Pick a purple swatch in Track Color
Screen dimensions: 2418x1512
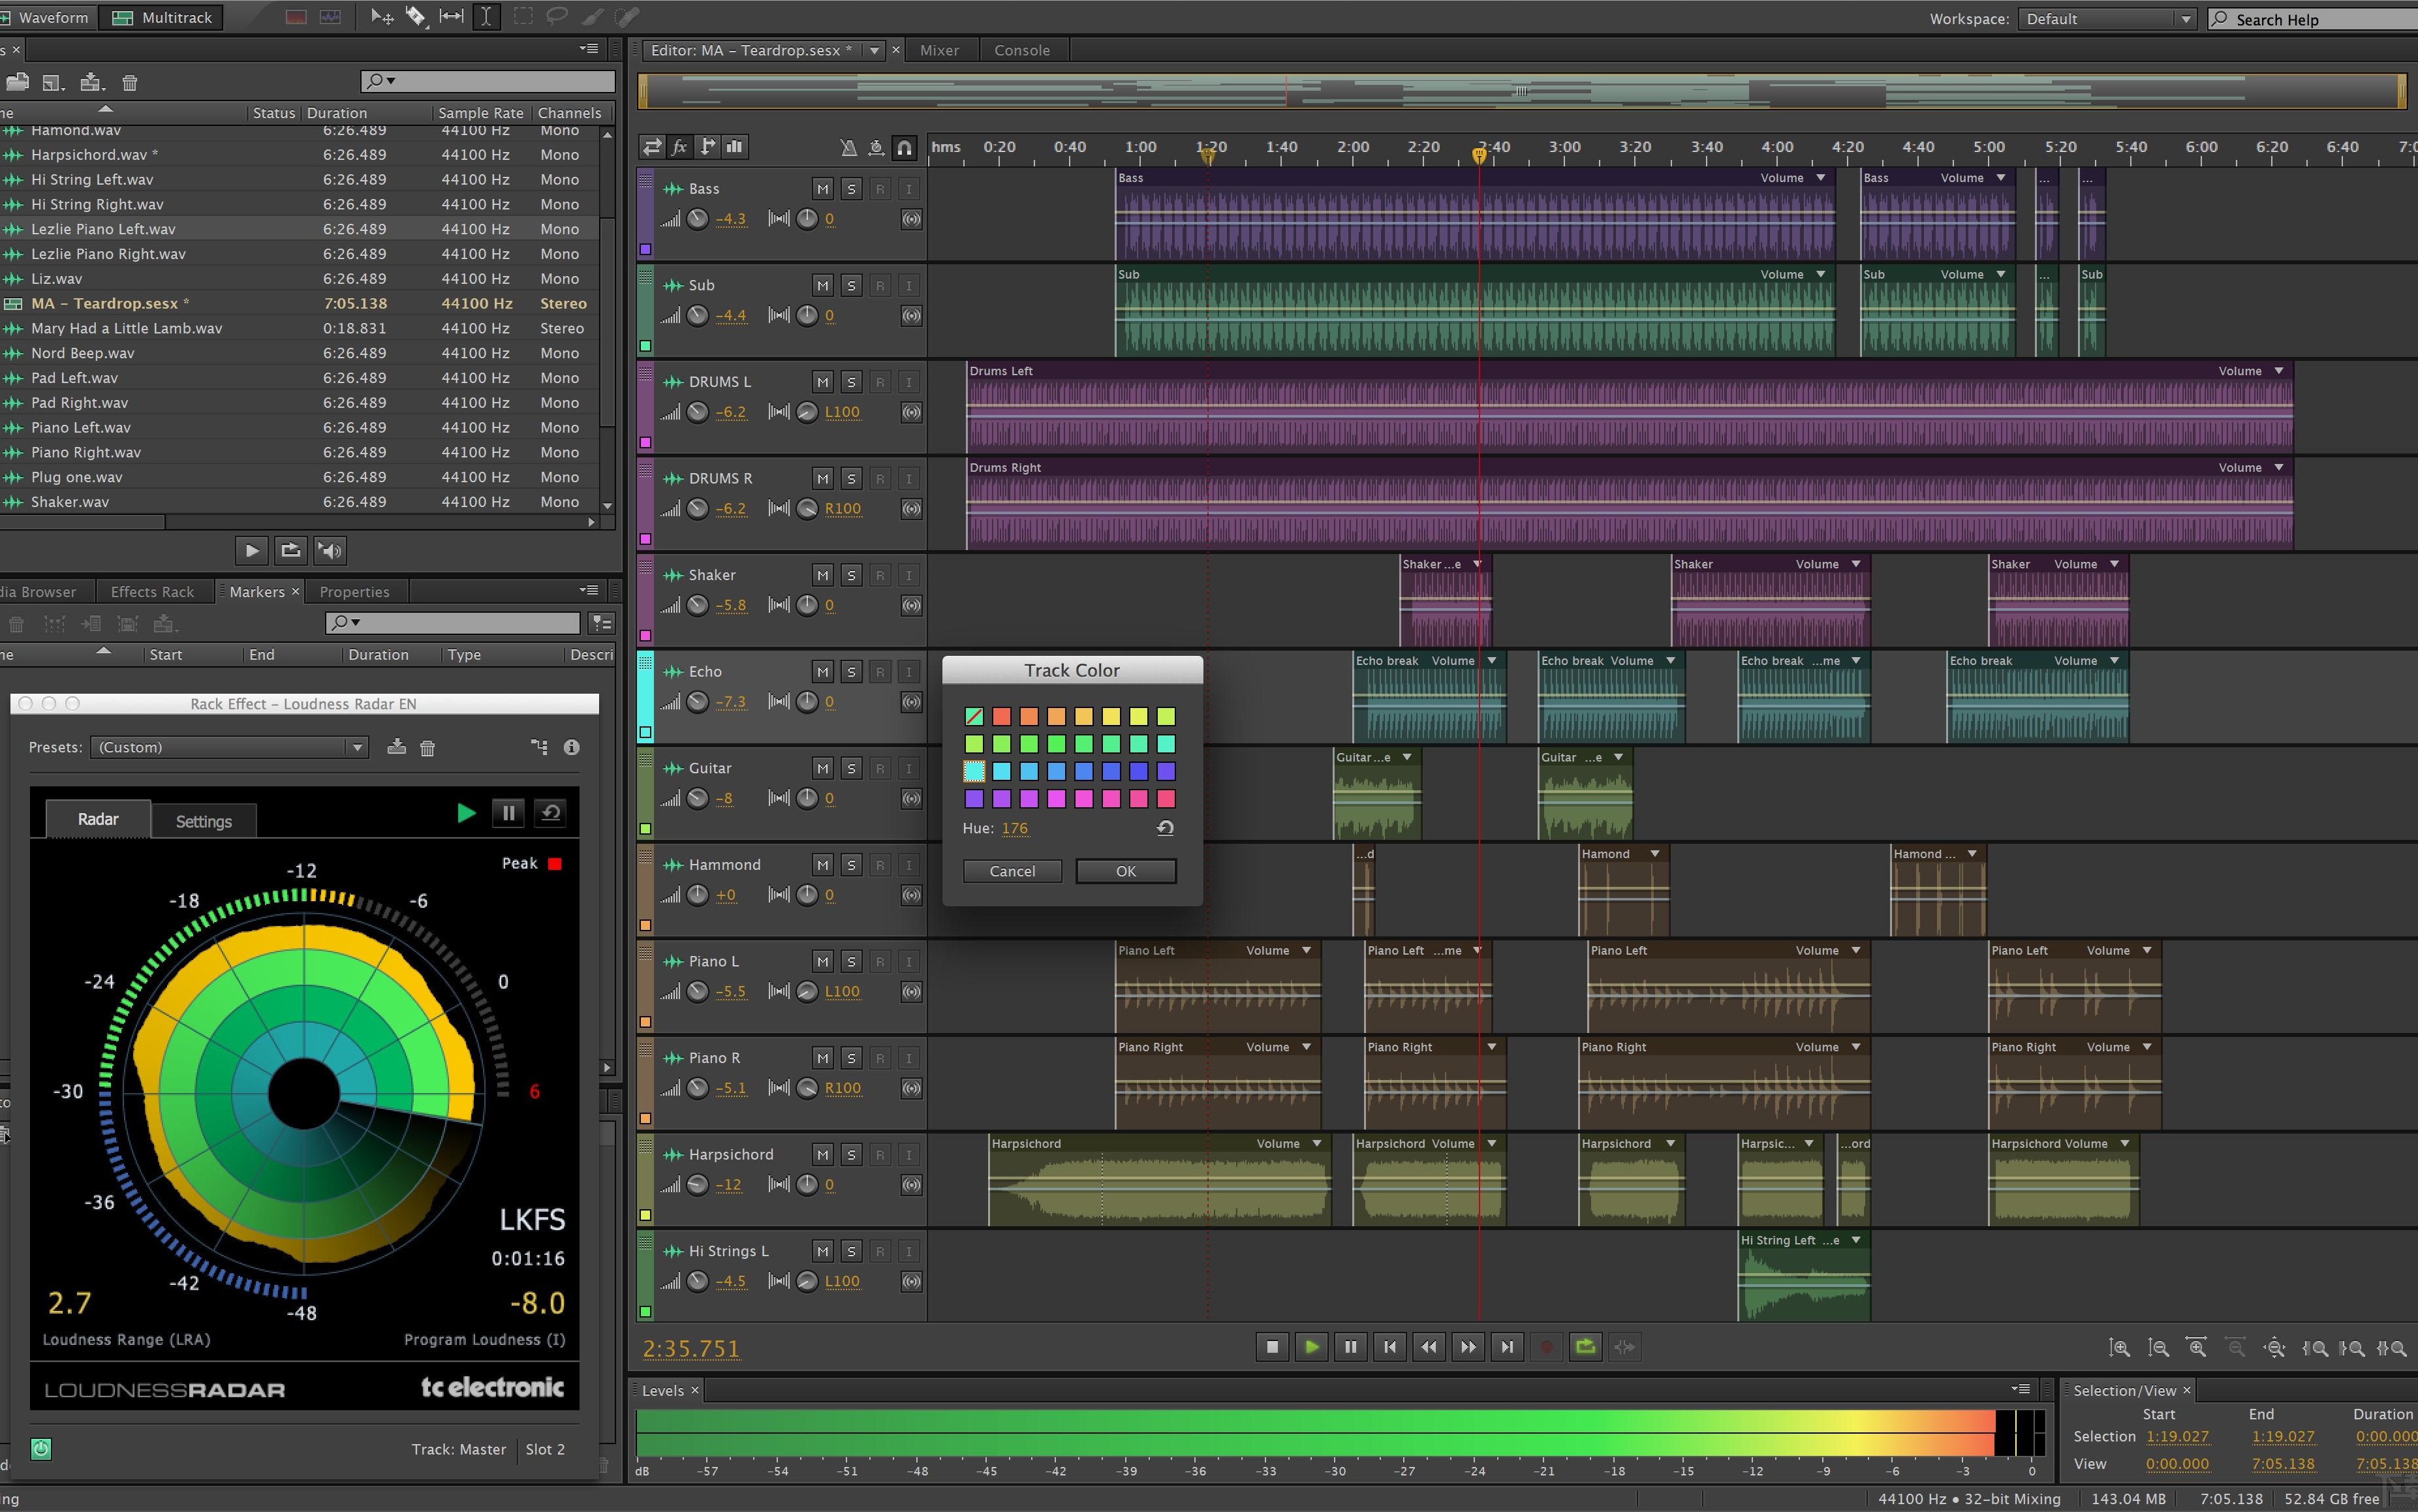(975, 798)
